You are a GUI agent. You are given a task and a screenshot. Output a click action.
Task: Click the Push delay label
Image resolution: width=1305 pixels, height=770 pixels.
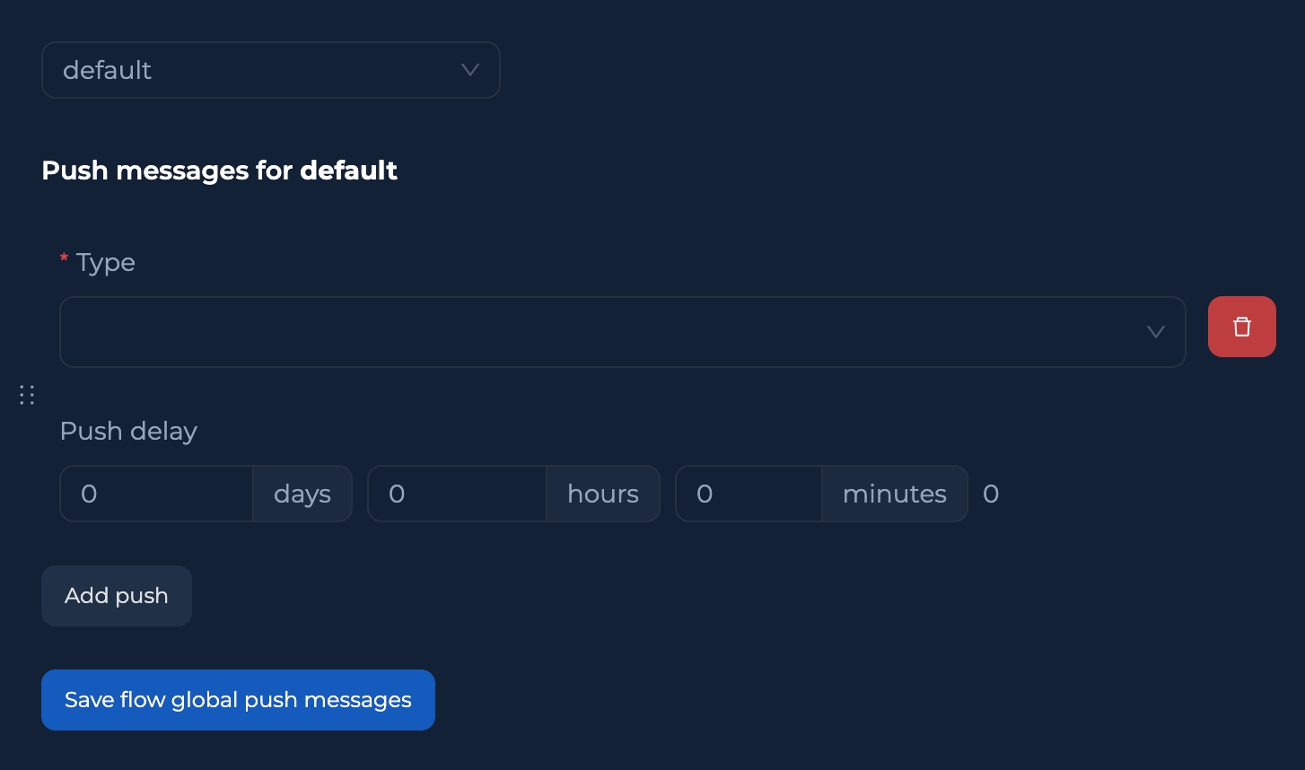coord(128,431)
